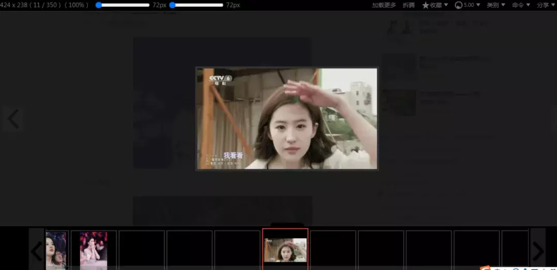Click the circular timer icon beside 5.00
This screenshot has width=557, height=270.
[x=458, y=5]
